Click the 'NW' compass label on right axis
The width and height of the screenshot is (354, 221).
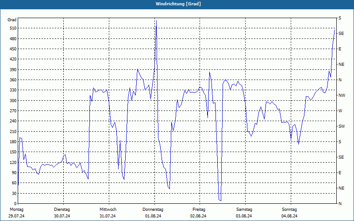click(342, 95)
